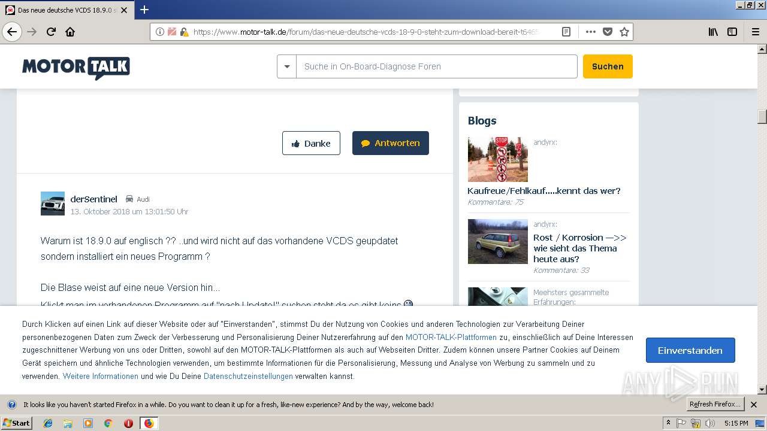Click the Audi car icon next to derSentinel
Image resolution: width=767 pixels, height=431 pixels.
pos(129,199)
